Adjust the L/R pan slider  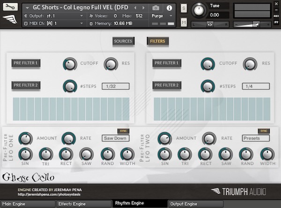tap(210, 24)
